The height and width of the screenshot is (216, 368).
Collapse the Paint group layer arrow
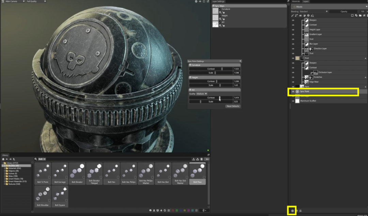coord(365,87)
